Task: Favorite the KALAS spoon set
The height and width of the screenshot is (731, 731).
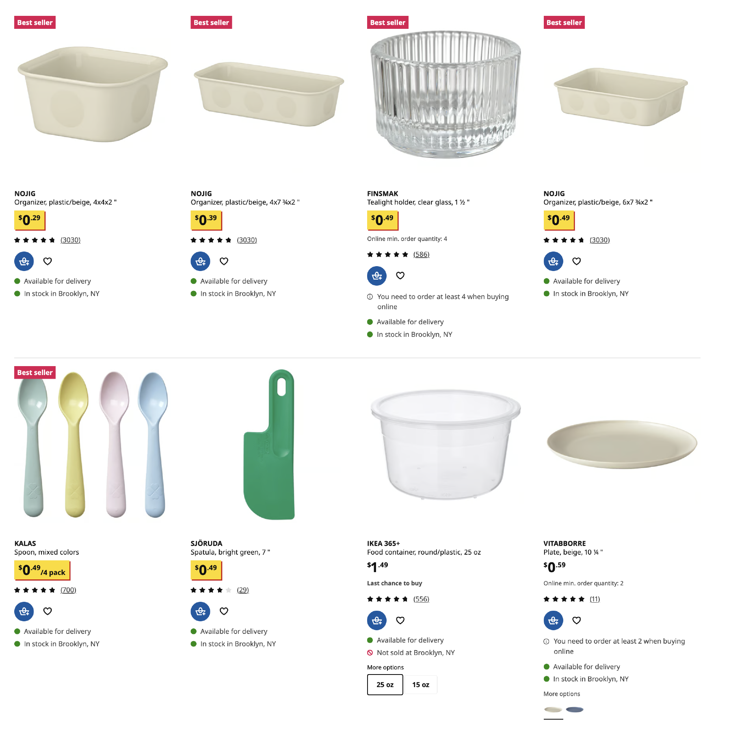Action: [48, 612]
